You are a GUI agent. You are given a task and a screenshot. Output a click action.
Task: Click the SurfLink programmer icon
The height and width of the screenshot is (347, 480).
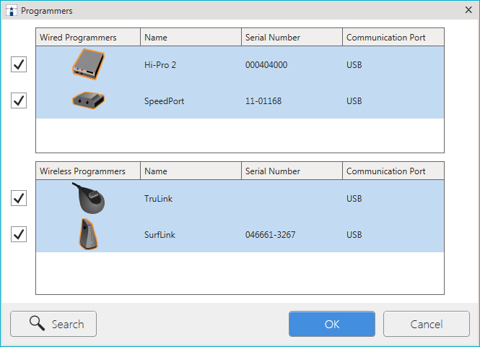click(x=89, y=234)
